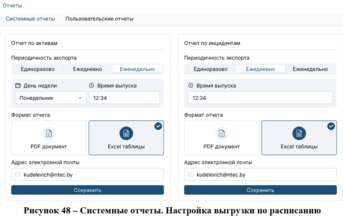Click the Отчеты header link
The height and width of the screenshot is (217, 343).
(x=12, y=5)
